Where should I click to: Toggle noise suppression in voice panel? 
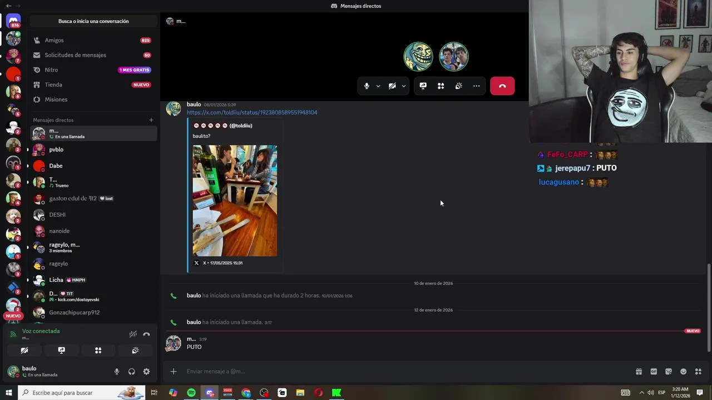[x=133, y=334]
